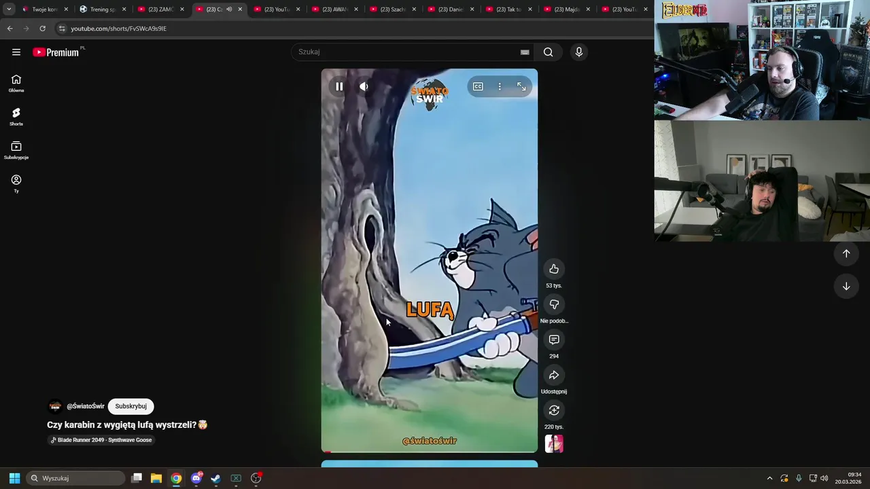Switch to the (23) Tak to tab
This screenshot has width=870, height=489.
click(x=508, y=10)
